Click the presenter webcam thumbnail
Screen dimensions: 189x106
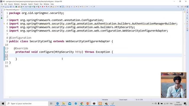[174, 85]
